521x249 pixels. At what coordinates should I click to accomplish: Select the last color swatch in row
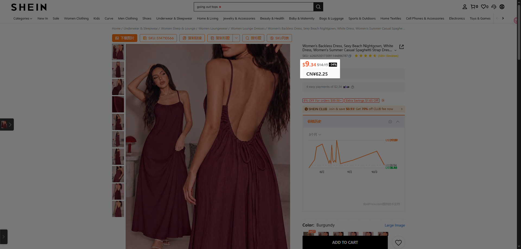(x=383, y=234)
